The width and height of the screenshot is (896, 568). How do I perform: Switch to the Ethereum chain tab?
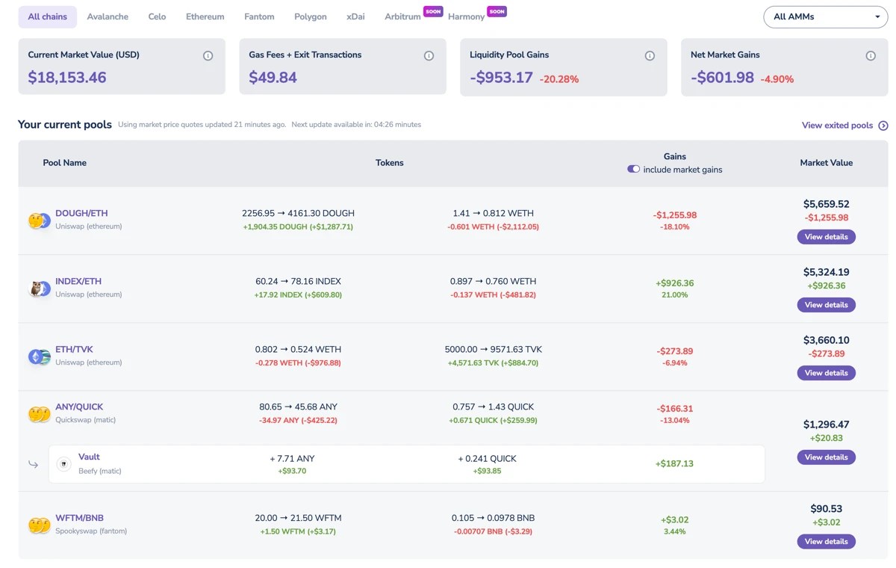(x=205, y=16)
